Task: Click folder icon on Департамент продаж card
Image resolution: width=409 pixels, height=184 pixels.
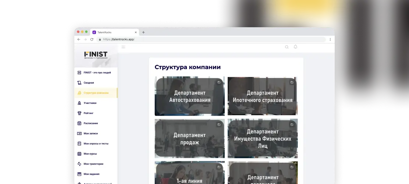Action: [x=219, y=124]
